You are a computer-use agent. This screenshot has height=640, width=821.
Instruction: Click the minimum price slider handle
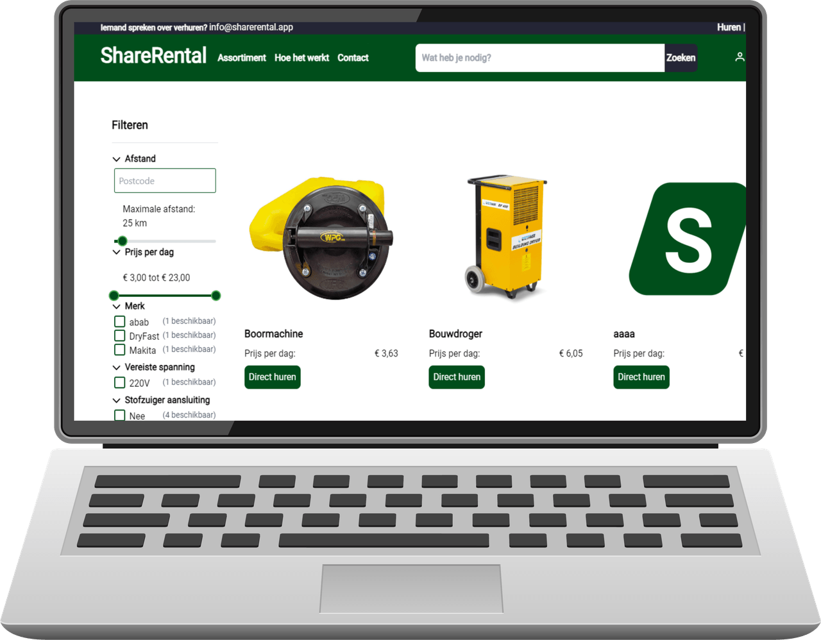pos(114,296)
